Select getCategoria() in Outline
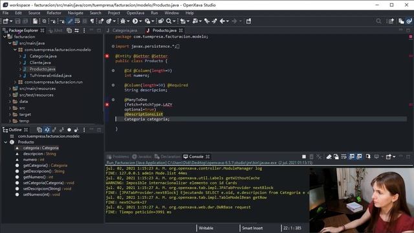Viewport: 414px width, 233px height. 45,166
